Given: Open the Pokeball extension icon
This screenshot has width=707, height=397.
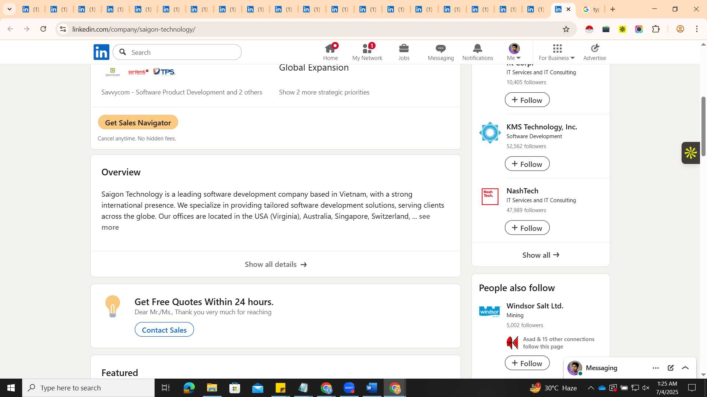Looking at the screenshot, I should click(x=589, y=29).
